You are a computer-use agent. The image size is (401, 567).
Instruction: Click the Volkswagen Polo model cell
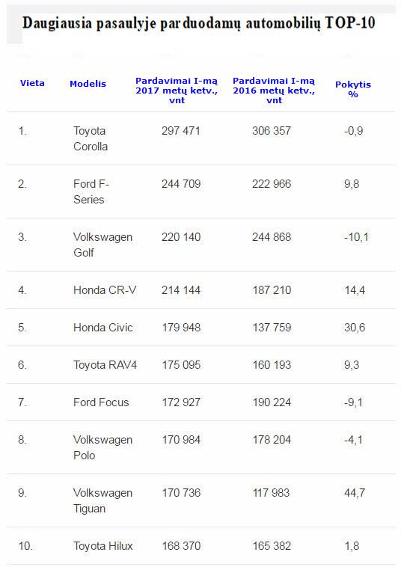click(x=102, y=447)
